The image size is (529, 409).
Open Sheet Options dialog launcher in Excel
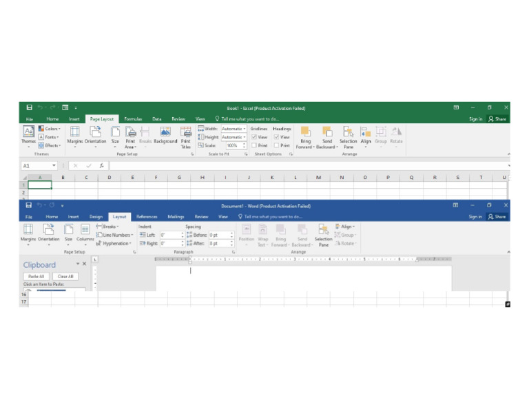(291, 154)
